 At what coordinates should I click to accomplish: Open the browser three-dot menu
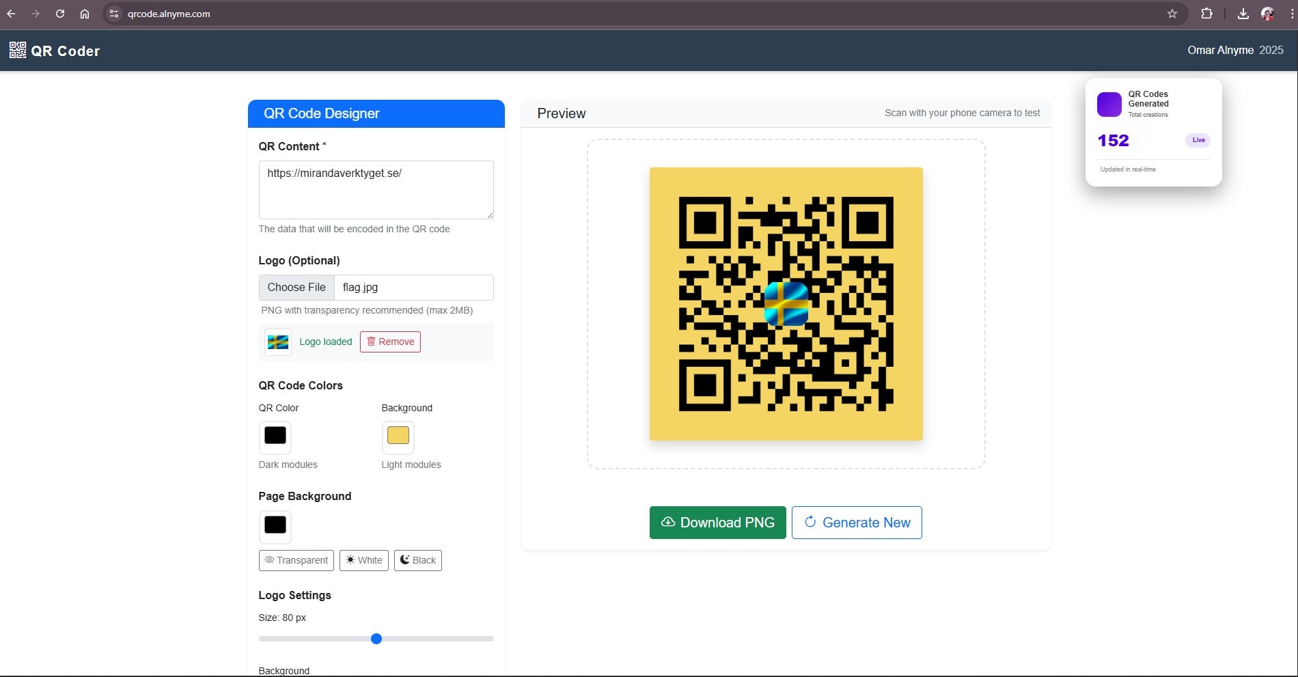point(1291,14)
